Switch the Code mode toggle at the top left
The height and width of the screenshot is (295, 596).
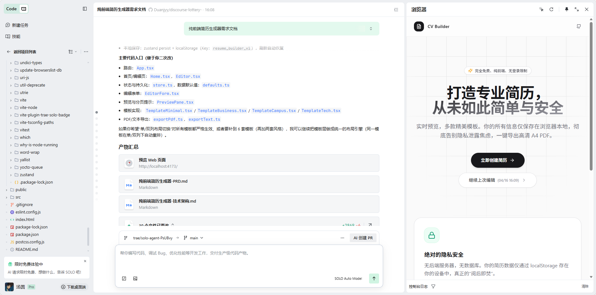point(24,9)
